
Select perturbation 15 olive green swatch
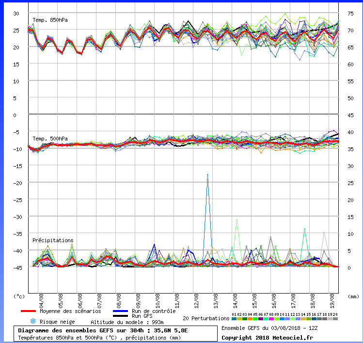click(x=309, y=319)
